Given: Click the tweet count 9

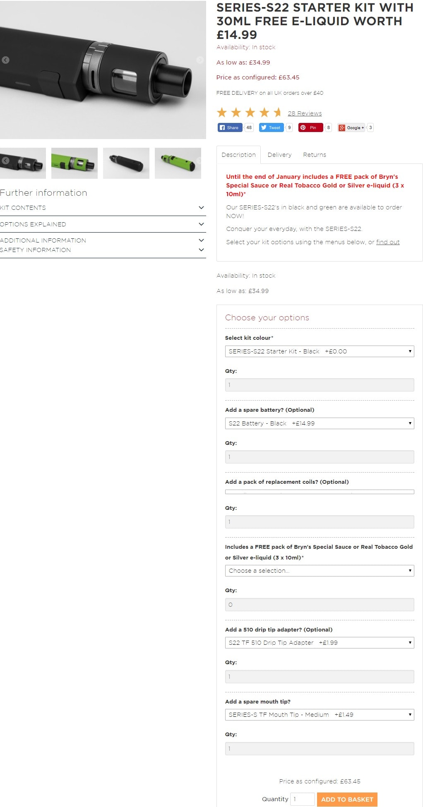Looking at the screenshot, I should click(x=289, y=127).
